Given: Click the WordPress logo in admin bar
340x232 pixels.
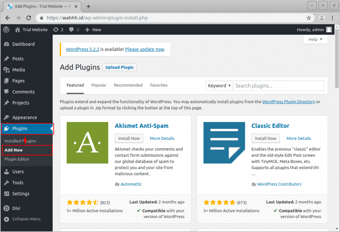Looking at the screenshot, I should pos(6,29).
